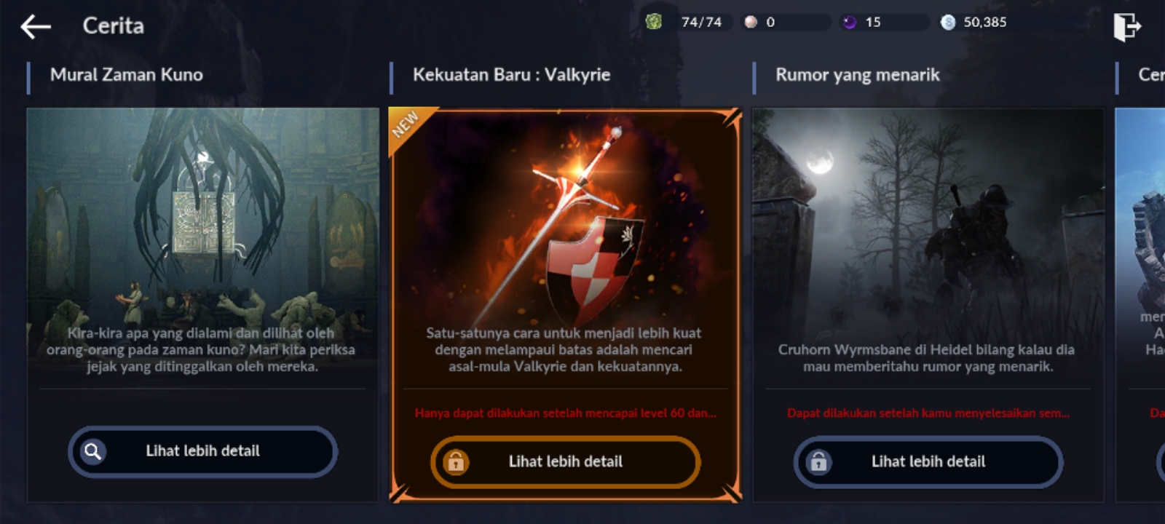Tap the purple black pearl icon
This screenshot has height=524, width=1165.
pos(849,22)
